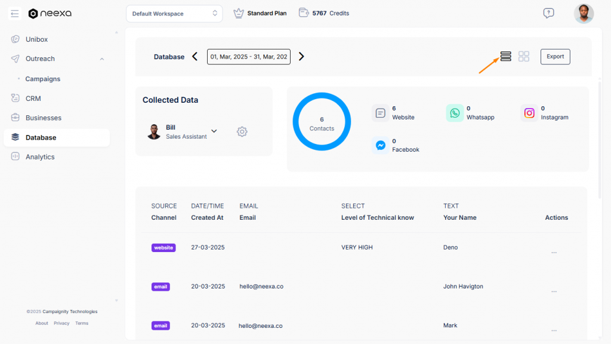Open the help question mark icon

tap(548, 13)
